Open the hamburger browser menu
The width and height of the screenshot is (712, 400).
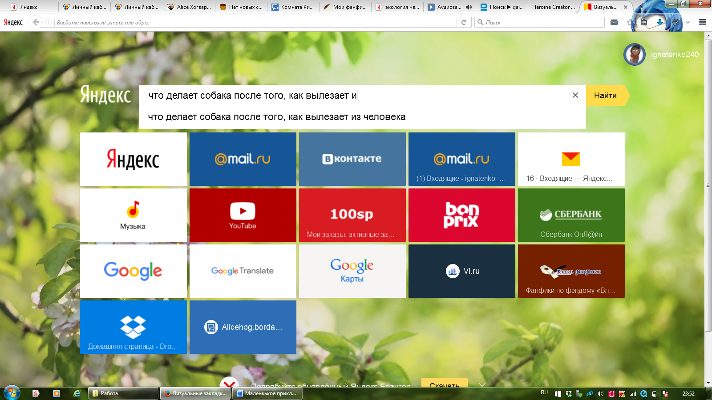(703, 22)
